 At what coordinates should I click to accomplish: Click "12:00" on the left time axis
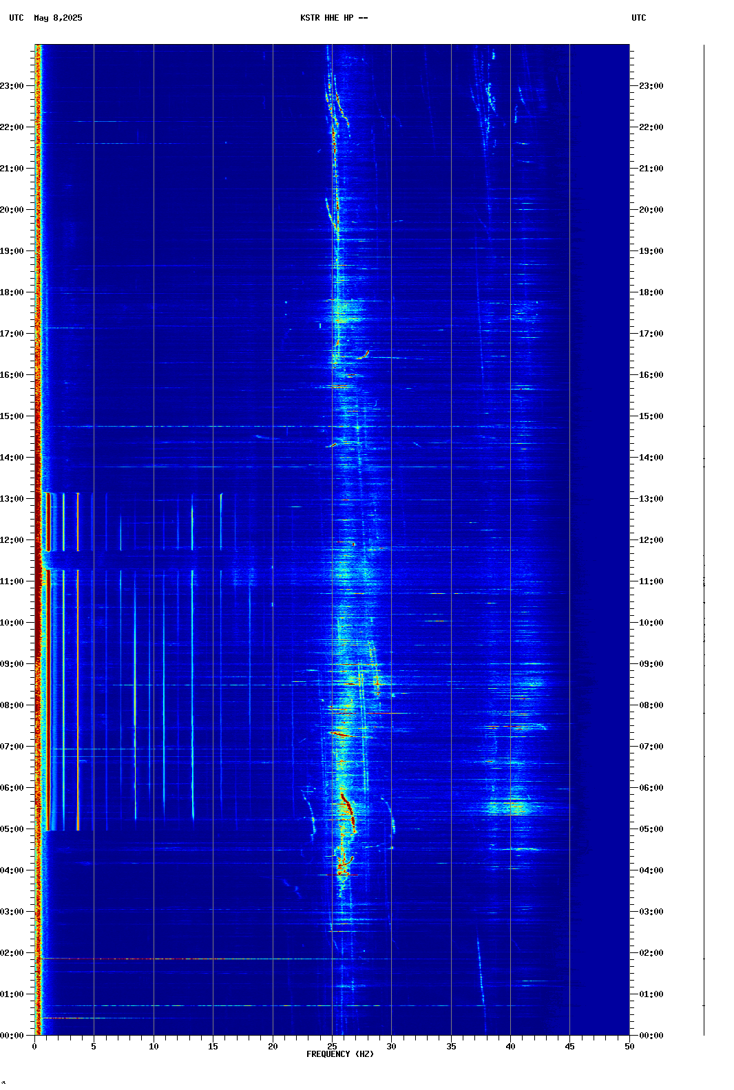click(x=12, y=540)
